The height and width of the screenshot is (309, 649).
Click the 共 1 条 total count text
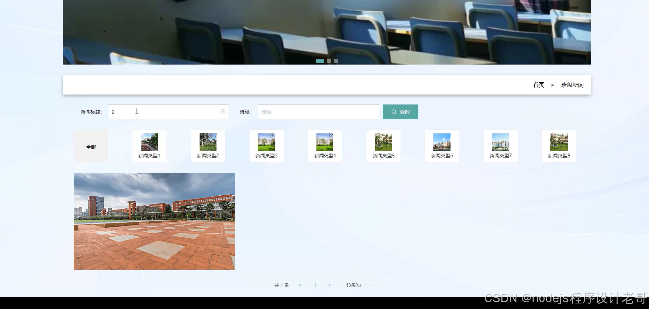coord(282,285)
